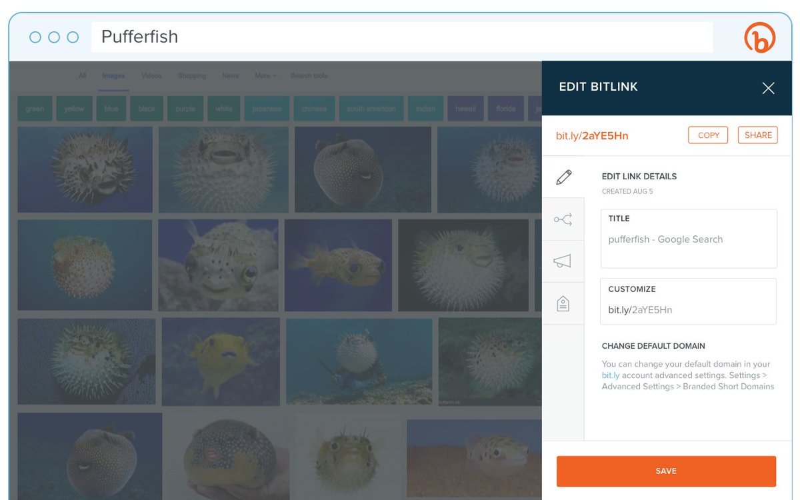Click the Bitly logo icon
The height and width of the screenshot is (500, 800).
click(x=760, y=37)
